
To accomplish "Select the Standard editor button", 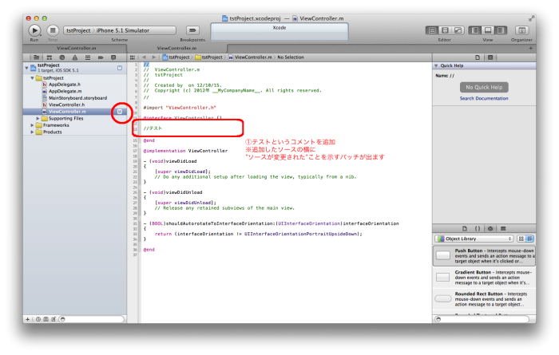I will point(432,30).
